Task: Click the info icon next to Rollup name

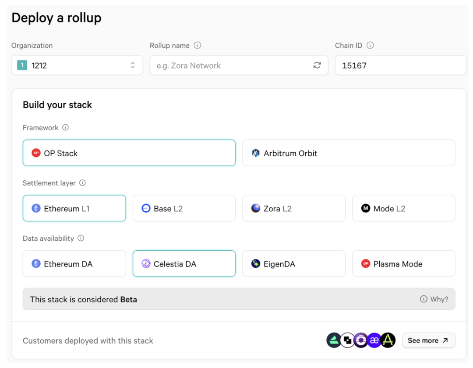Action: (198, 46)
